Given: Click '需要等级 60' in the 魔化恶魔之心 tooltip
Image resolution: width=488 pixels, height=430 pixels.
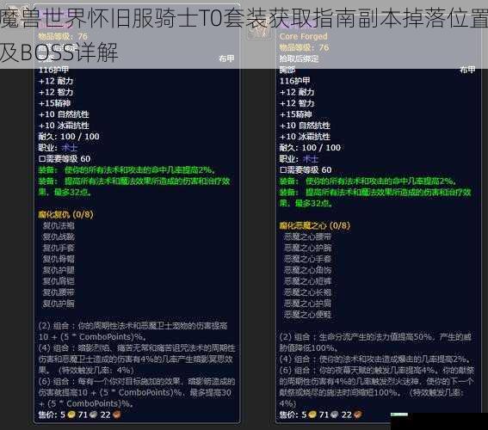Looking at the screenshot, I should 306,170.
